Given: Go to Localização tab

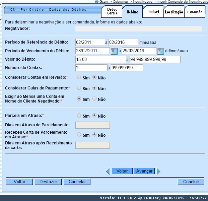Looking at the screenshot, I should click(174, 12).
